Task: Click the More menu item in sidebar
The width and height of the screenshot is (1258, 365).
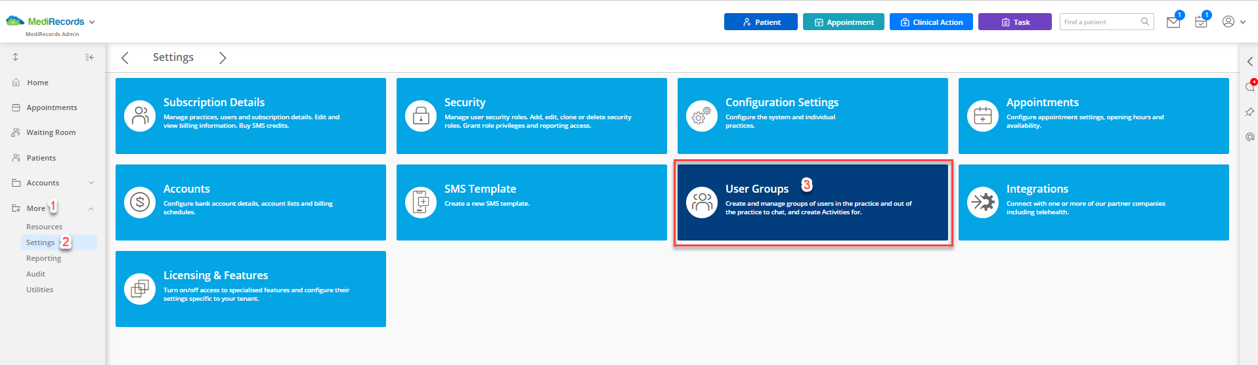Action: (x=36, y=208)
